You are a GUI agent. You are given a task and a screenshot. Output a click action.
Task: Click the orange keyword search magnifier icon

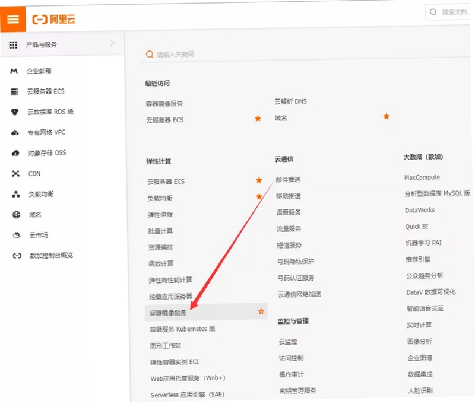click(150, 55)
